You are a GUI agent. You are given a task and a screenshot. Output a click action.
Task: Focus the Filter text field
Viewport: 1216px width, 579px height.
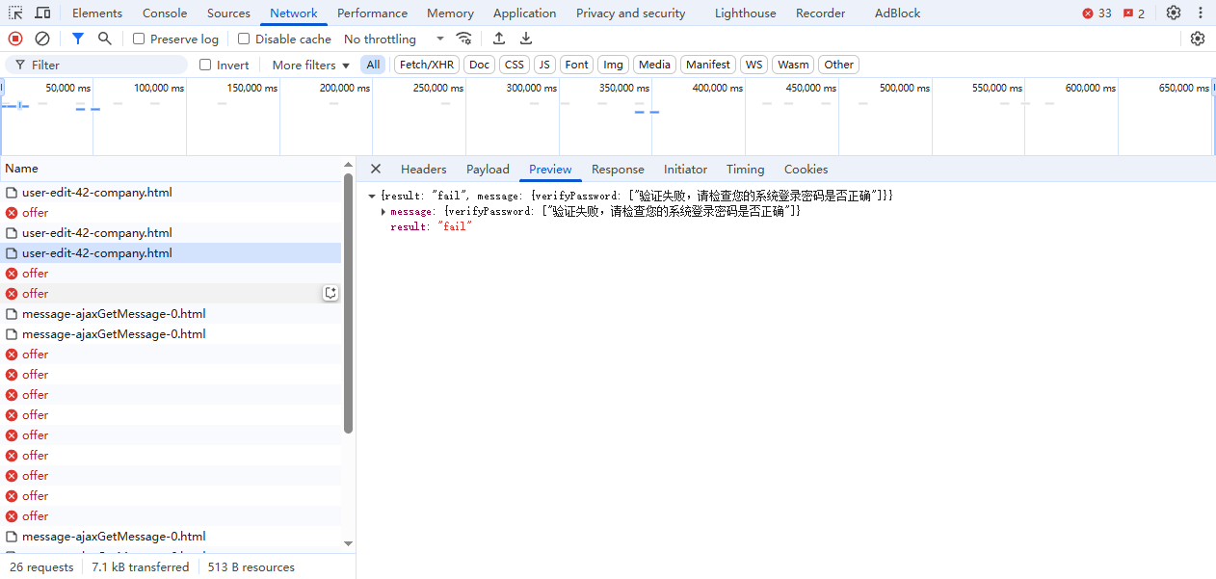pyautogui.click(x=96, y=65)
